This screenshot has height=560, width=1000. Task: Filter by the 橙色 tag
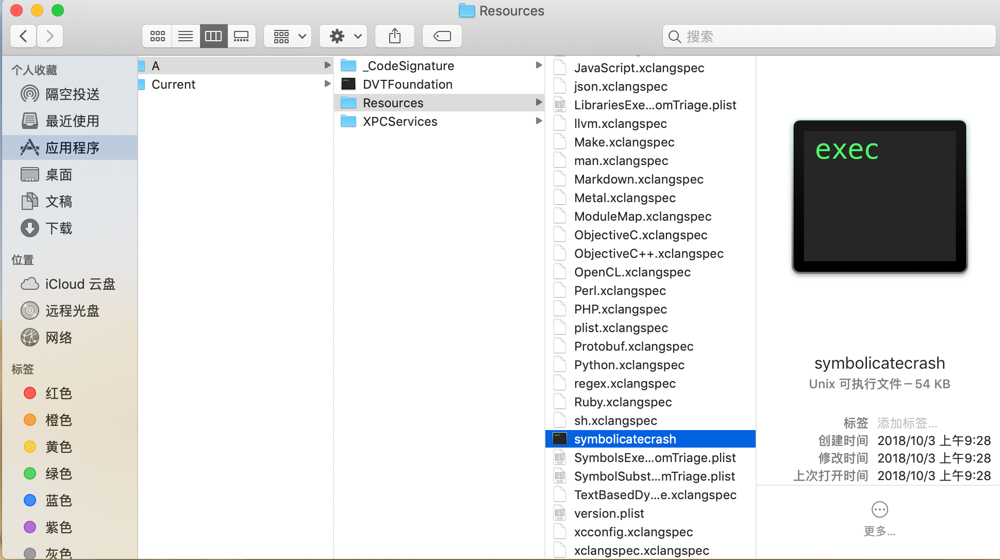pyautogui.click(x=70, y=420)
